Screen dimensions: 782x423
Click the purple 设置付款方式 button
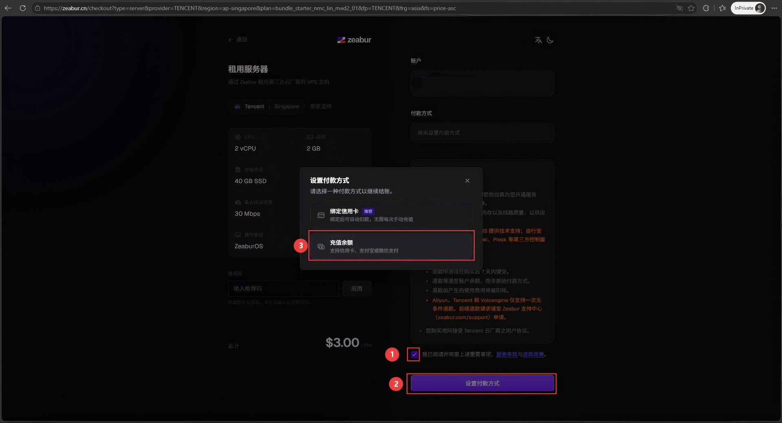[x=482, y=384]
